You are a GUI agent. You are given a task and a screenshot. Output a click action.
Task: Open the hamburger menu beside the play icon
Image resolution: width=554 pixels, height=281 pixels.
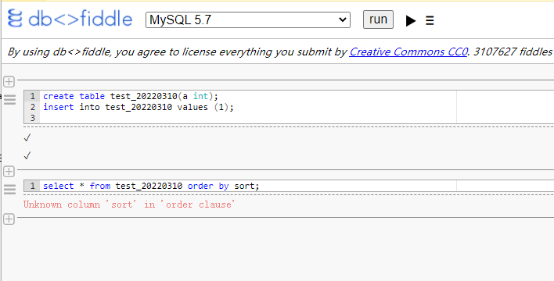tap(430, 21)
